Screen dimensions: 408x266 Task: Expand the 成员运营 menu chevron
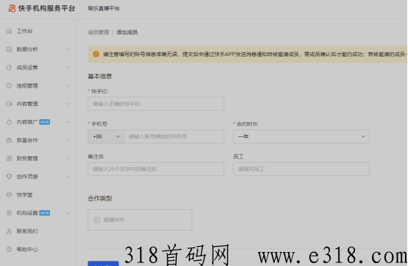tap(68, 67)
